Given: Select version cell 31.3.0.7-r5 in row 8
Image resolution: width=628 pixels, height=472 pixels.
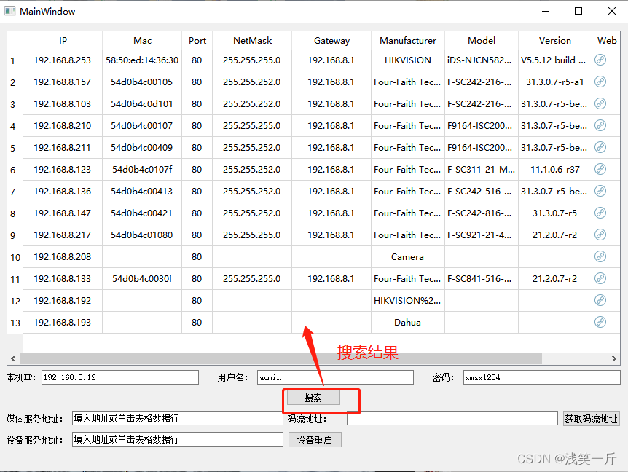Looking at the screenshot, I should coord(554,213).
